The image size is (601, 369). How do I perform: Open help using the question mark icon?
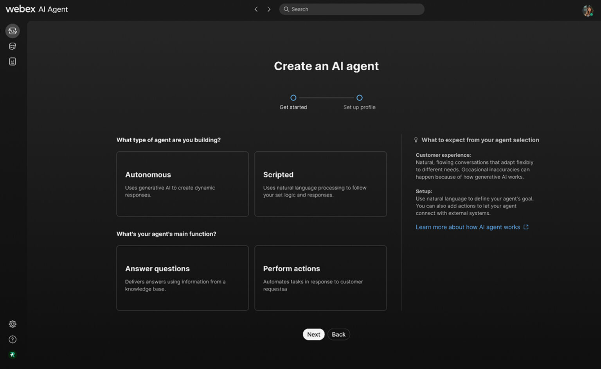coord(12,339)
